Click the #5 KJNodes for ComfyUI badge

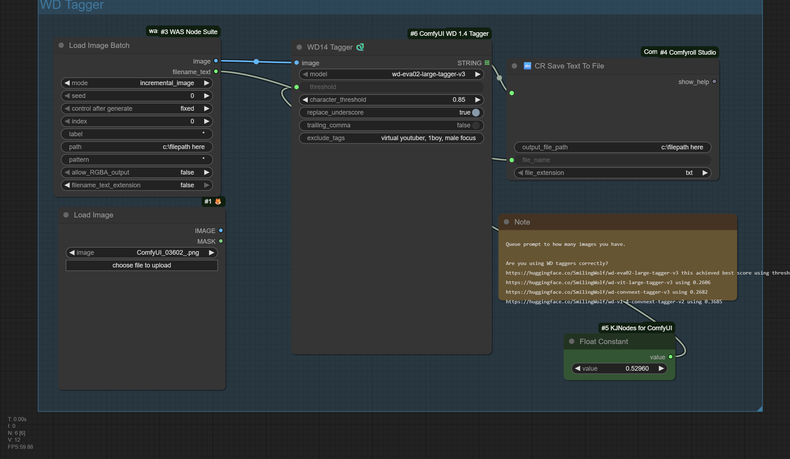click(x=636, y=328)
